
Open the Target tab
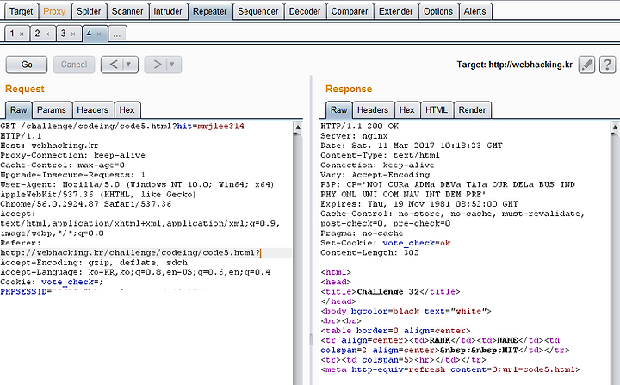(x=21, y=11)
